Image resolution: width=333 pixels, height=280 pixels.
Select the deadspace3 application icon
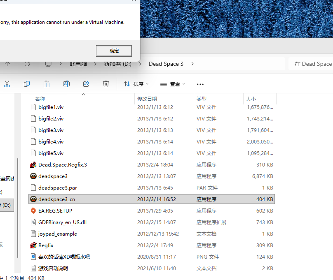[34, 176]
